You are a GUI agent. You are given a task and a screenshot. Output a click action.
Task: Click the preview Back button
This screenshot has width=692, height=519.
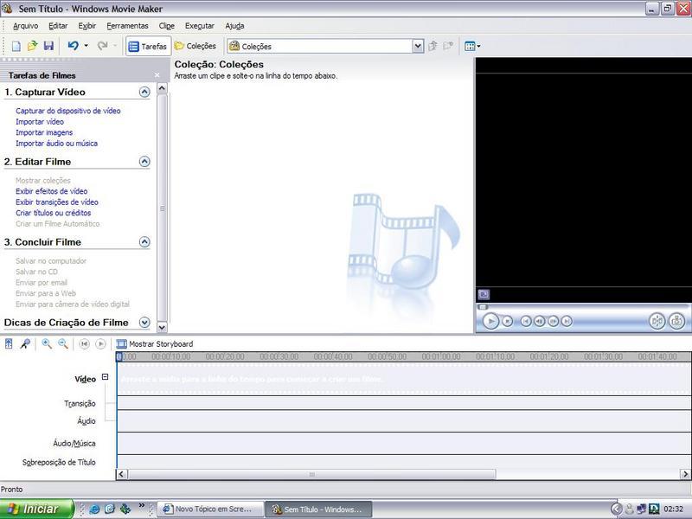pos(526,321)
